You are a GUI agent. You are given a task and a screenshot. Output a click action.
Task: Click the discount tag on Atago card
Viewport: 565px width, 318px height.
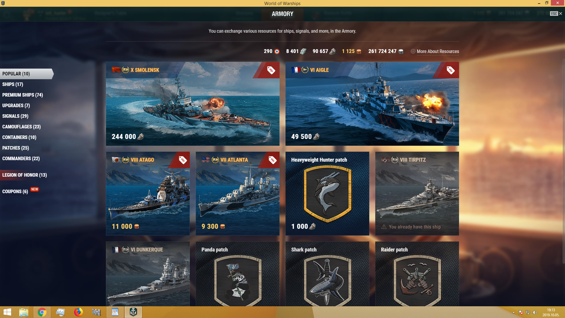pos(183,160)
